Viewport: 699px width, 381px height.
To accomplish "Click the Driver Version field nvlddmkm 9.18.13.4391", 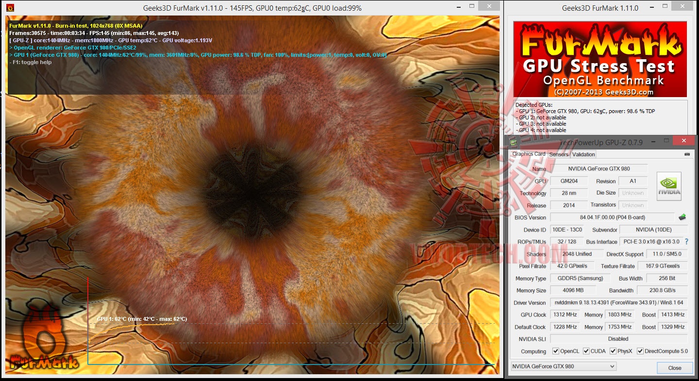I will pyautogui.click(x=619, y=302).
